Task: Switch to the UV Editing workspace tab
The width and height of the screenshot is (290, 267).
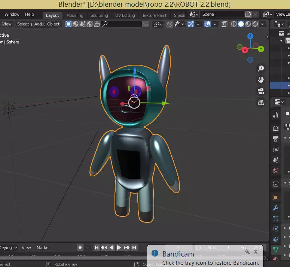Action: pyautogui.click(x=125, y=15)
